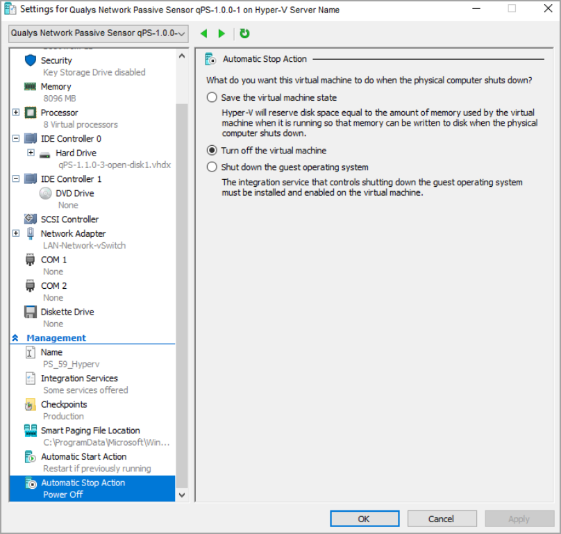Image resolution: width=561 pixels, height=534 pixels.
Task: Select 'Shut down the guest operating system'
Action: (212, 167)
